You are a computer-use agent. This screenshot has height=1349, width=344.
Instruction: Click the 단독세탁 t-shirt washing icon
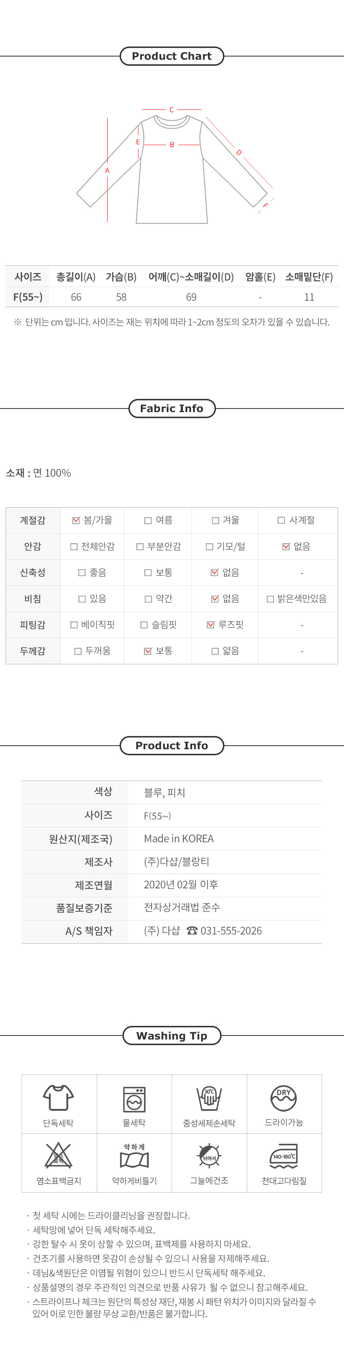pos(58,1097)
